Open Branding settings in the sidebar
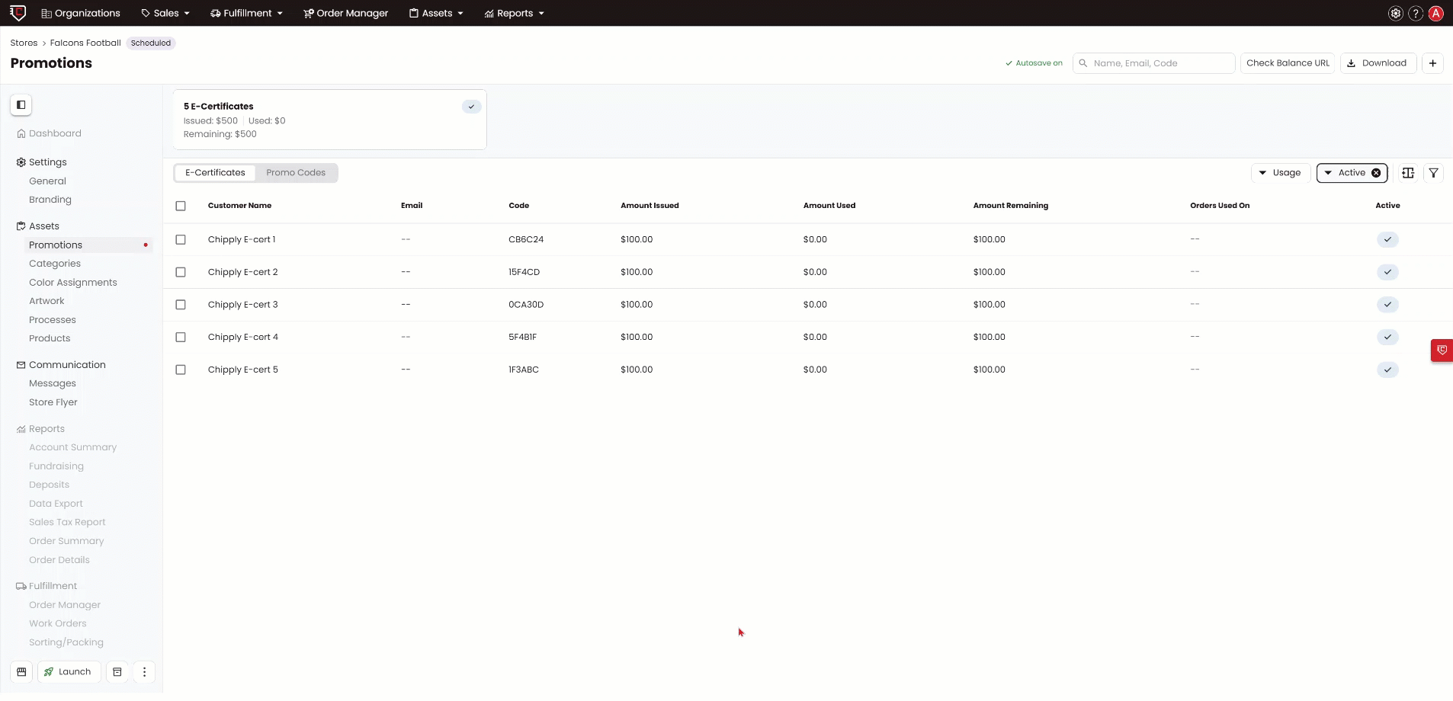 pyautogui.click(x=50, y=200)
